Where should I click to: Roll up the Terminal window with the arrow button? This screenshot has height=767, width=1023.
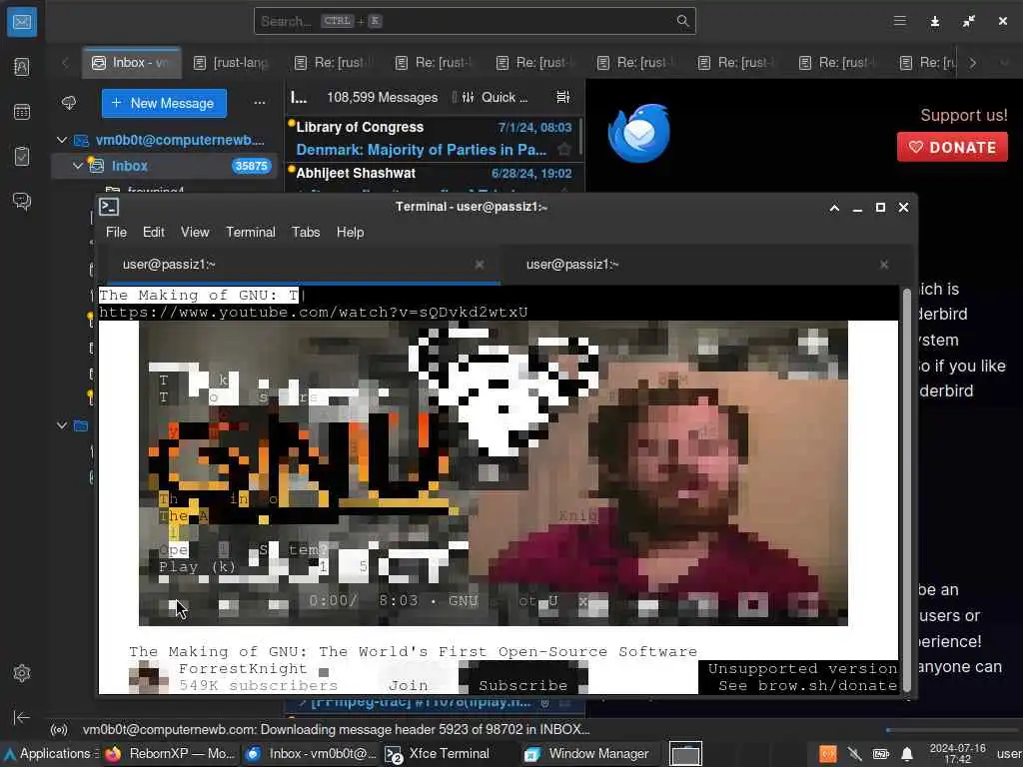coord(834,208)
